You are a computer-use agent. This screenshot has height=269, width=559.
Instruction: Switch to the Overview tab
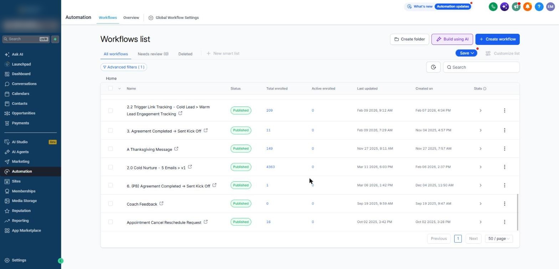point(131,17)
